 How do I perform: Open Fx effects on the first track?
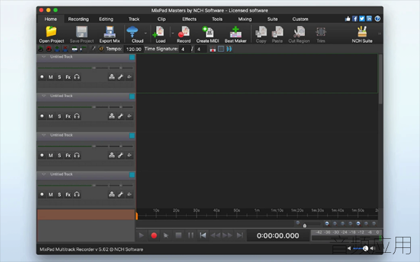[68, 77]
